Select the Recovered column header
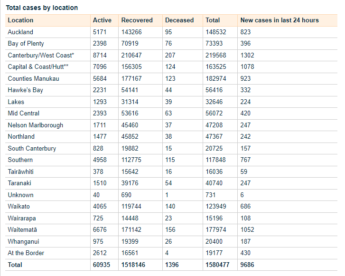The width and height of the screenshot is (345, 276). 137,20
